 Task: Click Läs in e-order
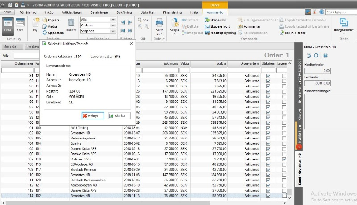pos(293,33)
